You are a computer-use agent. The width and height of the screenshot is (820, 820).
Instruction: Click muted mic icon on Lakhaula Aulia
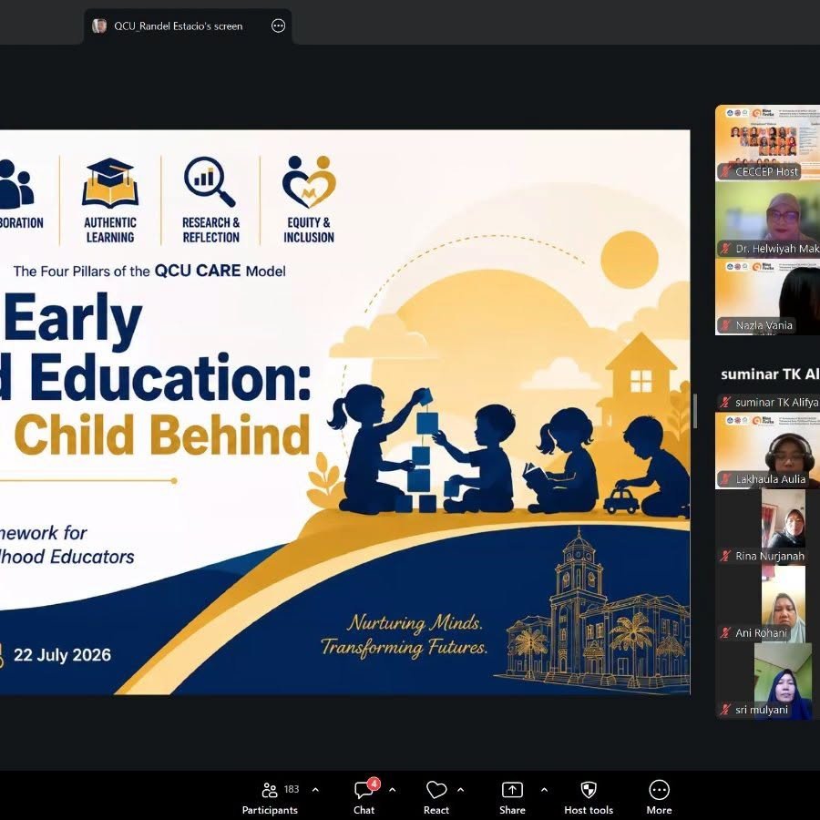[x=725, y=479]
